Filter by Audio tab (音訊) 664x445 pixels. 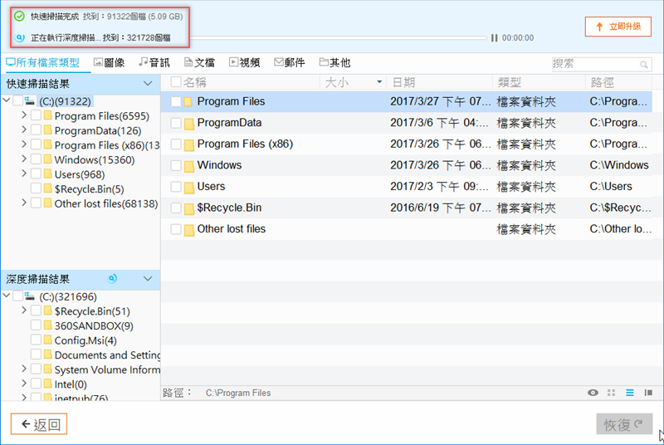click(154, 63)
